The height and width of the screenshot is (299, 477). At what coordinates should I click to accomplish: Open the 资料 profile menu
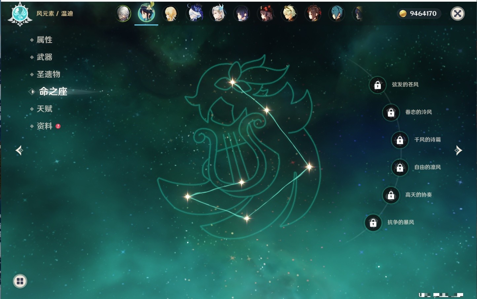pyautogui.click(x=44, y=126)
